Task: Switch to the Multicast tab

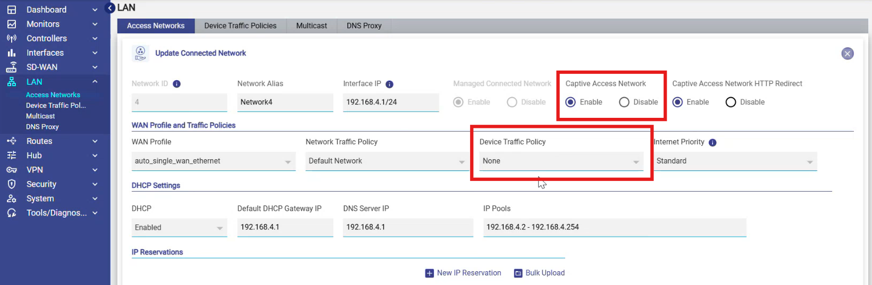Action: pos(312,25)
